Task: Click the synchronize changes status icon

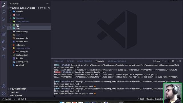Action: point(14,99)
